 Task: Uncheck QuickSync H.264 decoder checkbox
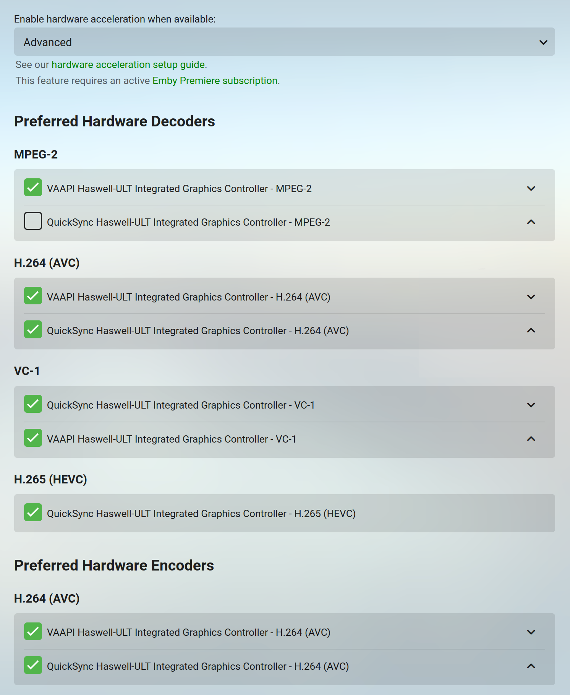click(33, 330)
